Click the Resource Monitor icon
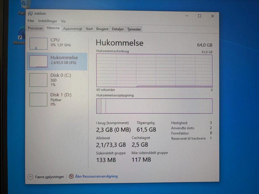This screenshot has width=259, height=194. tap(71, 176)
